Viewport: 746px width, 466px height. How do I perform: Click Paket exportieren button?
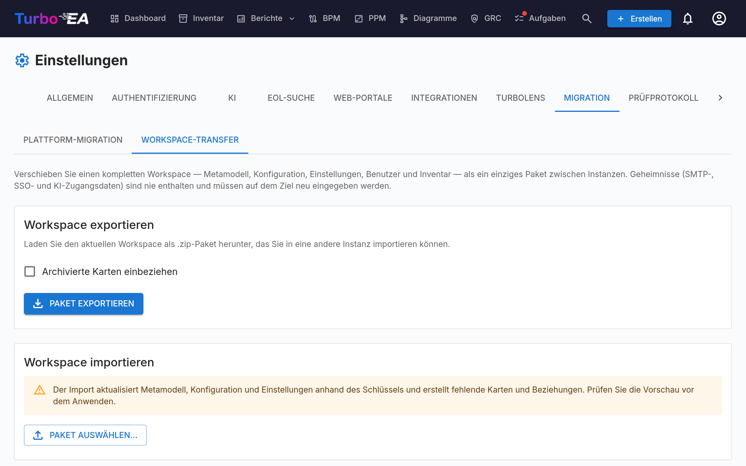[x=84, y=303]
